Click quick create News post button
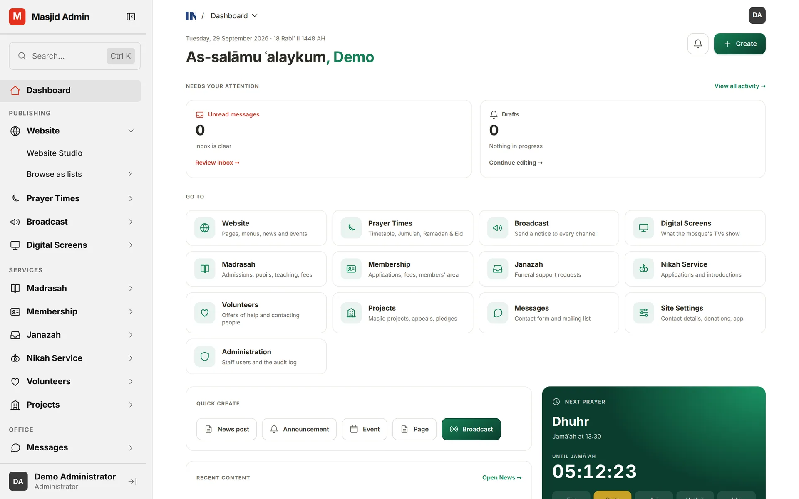This screenshot has width=799, height=499. coord(226,429)
